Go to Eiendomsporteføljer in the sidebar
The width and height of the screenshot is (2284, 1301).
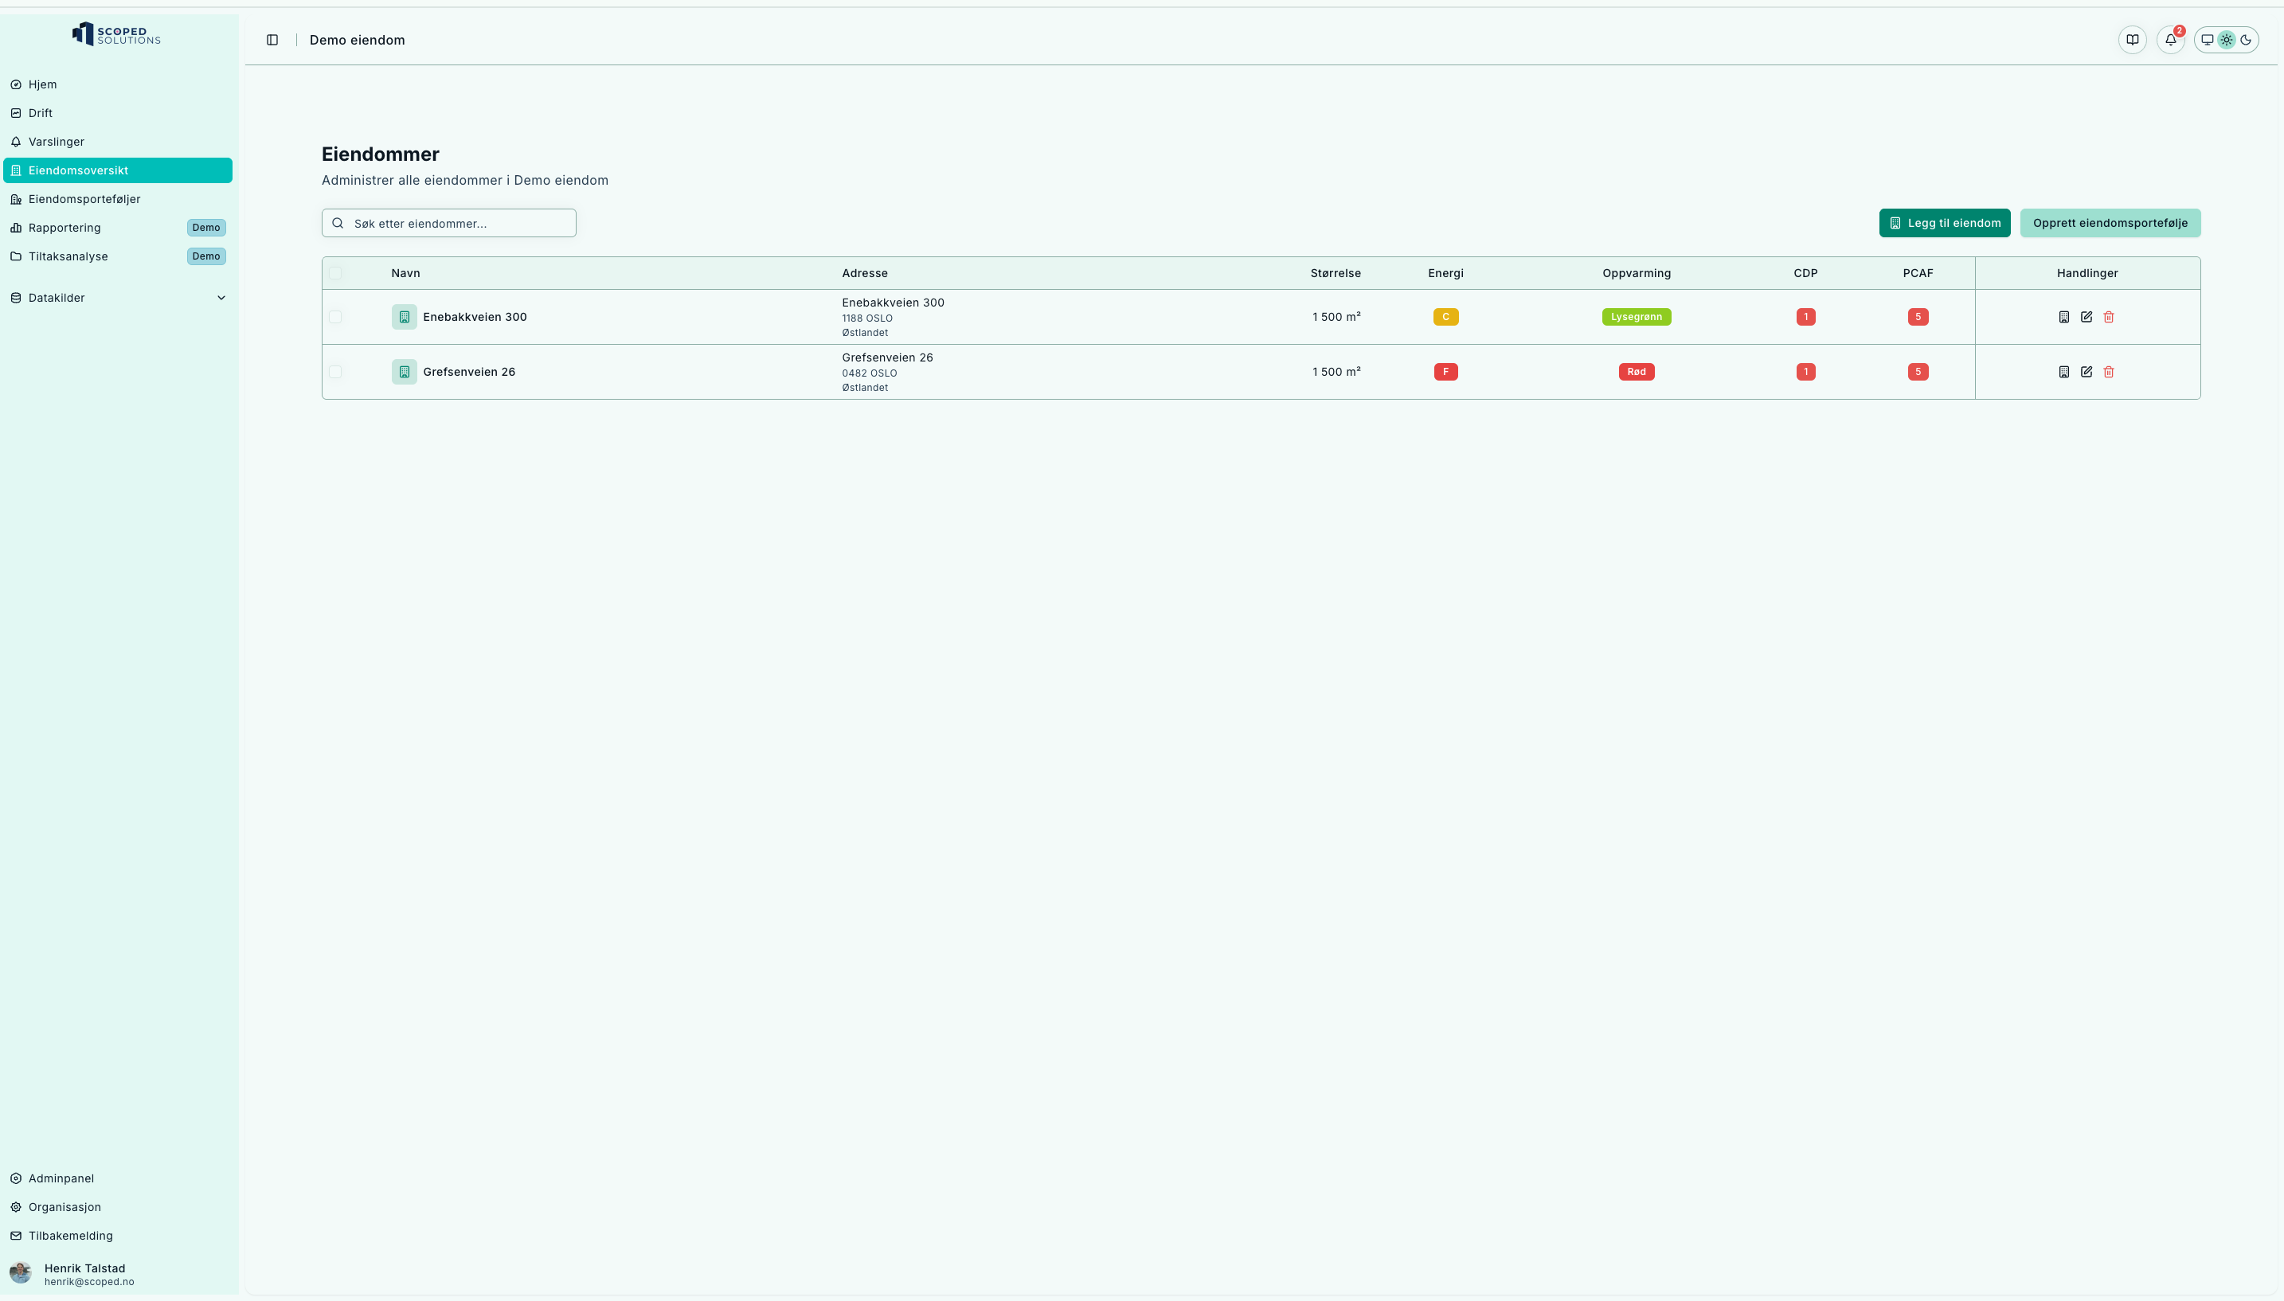pos(84,199)
